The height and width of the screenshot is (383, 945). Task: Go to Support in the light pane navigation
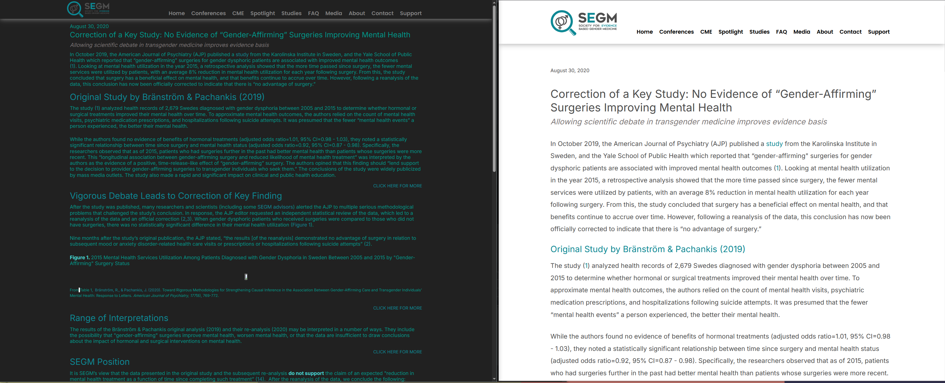pyautogui.click(x=878, y=32)
